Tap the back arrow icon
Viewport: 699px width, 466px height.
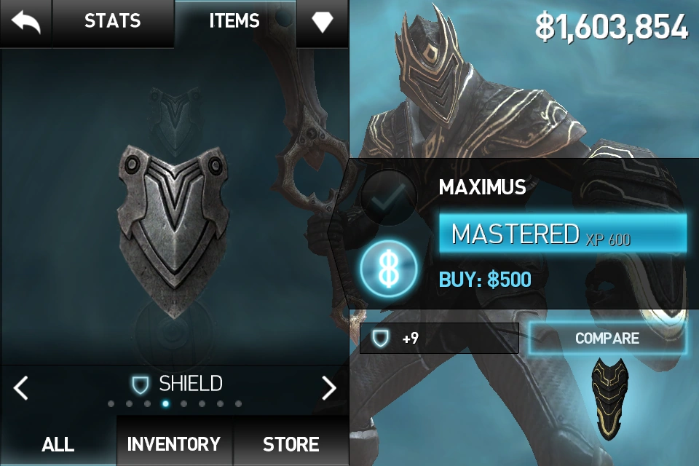26,23
